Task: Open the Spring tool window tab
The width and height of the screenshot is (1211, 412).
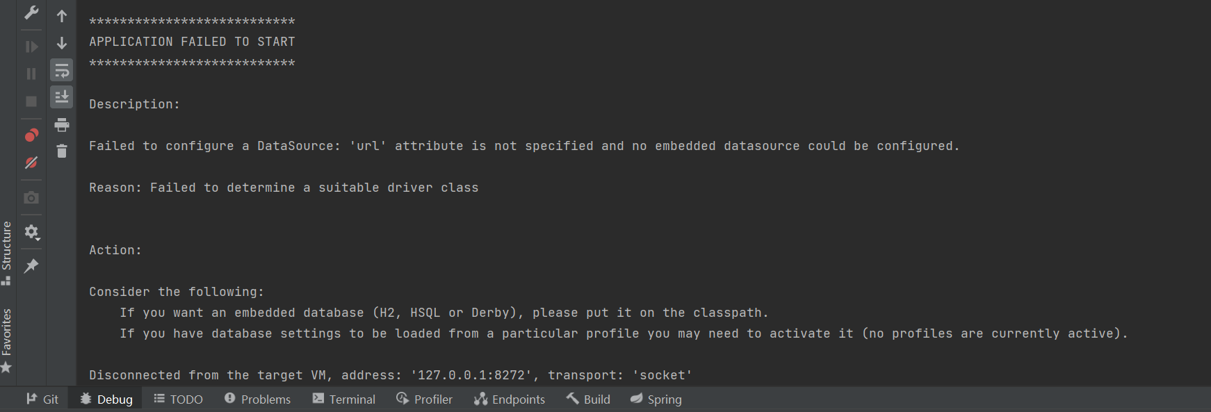Action: click(655, 399)
